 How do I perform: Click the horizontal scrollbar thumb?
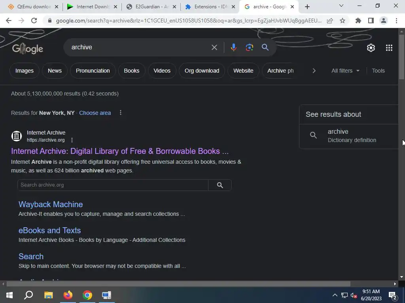(x=178, y=284)
